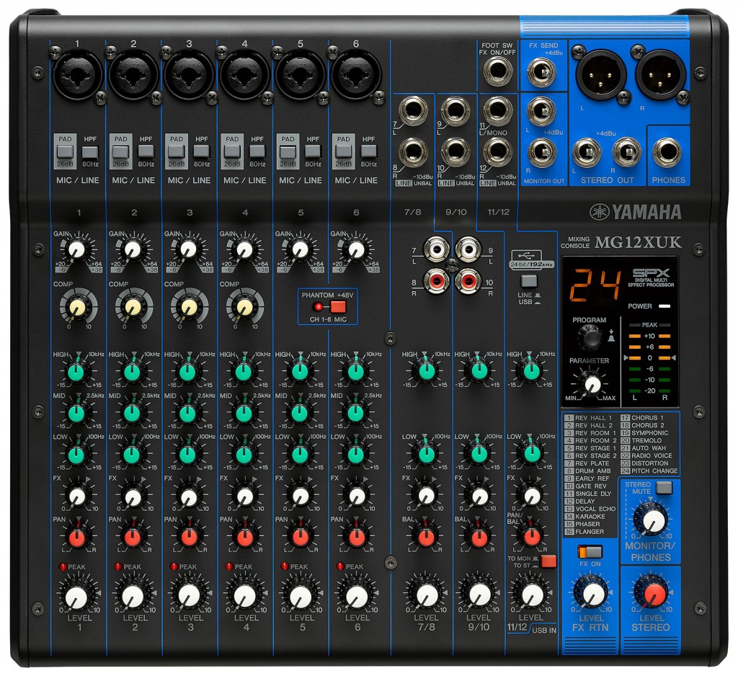738x676 pixels.
Task: Click the channel 6 combo XLR input jack
Action: 356,74
